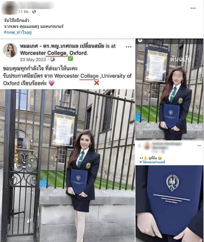Click the red X under Collage
Image resolution: width=204 pixels, height=242 pixels.
click(97, 83)
